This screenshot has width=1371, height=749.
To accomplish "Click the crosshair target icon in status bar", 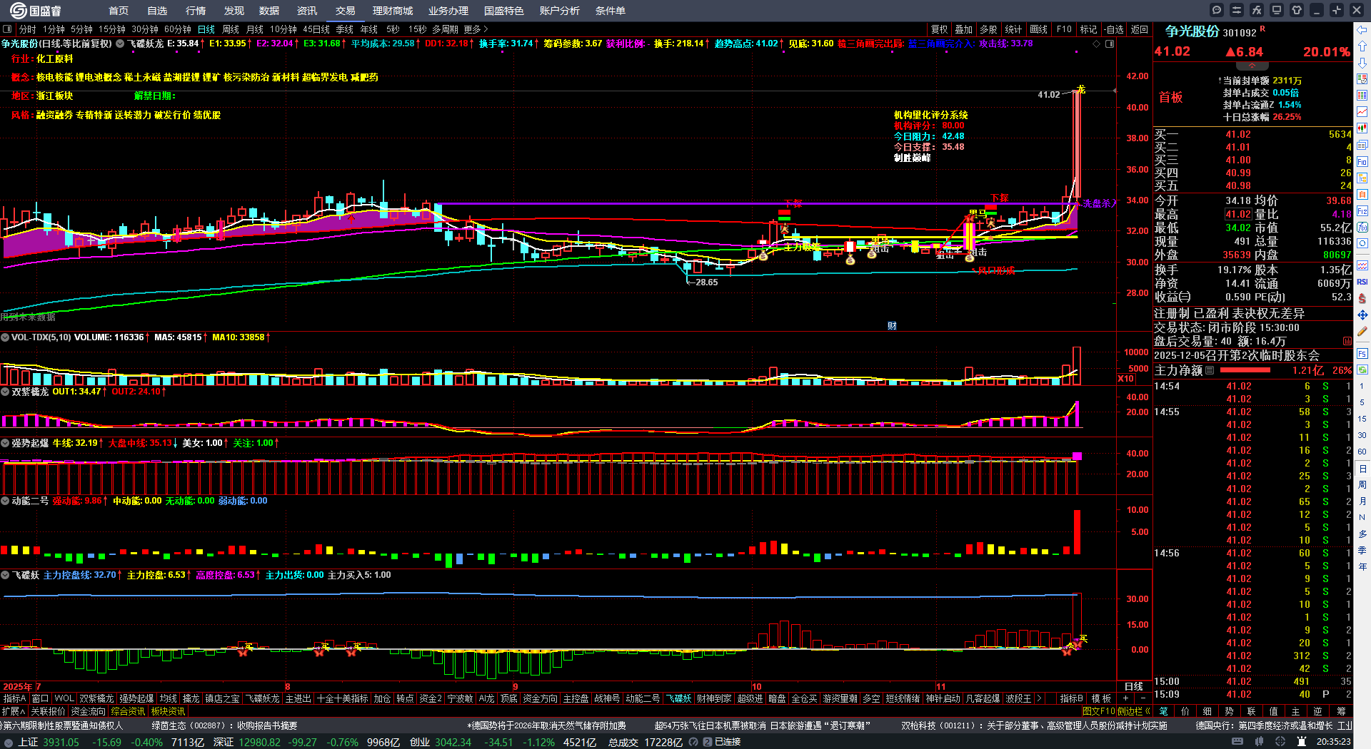I will 1280,742.
